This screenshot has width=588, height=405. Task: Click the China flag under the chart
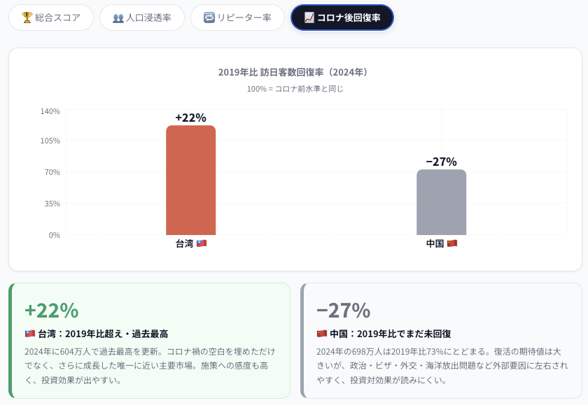pos(452,243)
